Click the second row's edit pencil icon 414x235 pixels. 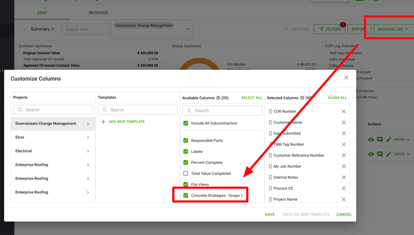pos(388,154)
